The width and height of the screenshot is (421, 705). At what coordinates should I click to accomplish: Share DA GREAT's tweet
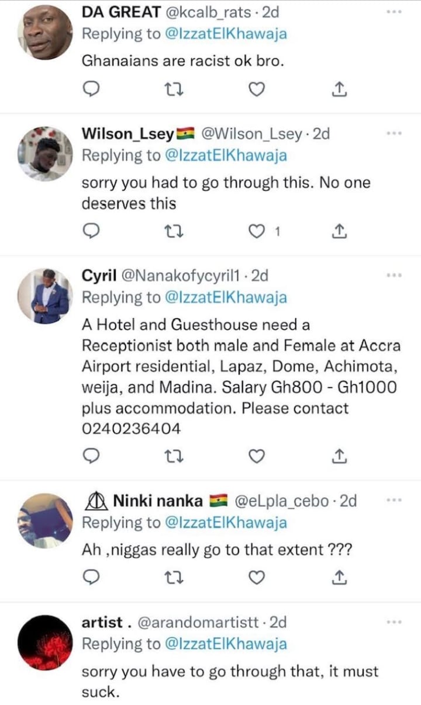[x=340, y=89]
